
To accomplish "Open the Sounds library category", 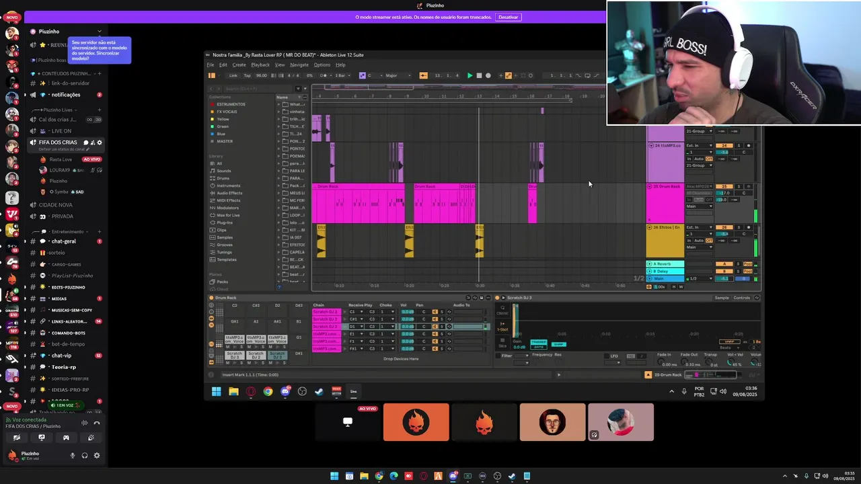I will [224, 171].
